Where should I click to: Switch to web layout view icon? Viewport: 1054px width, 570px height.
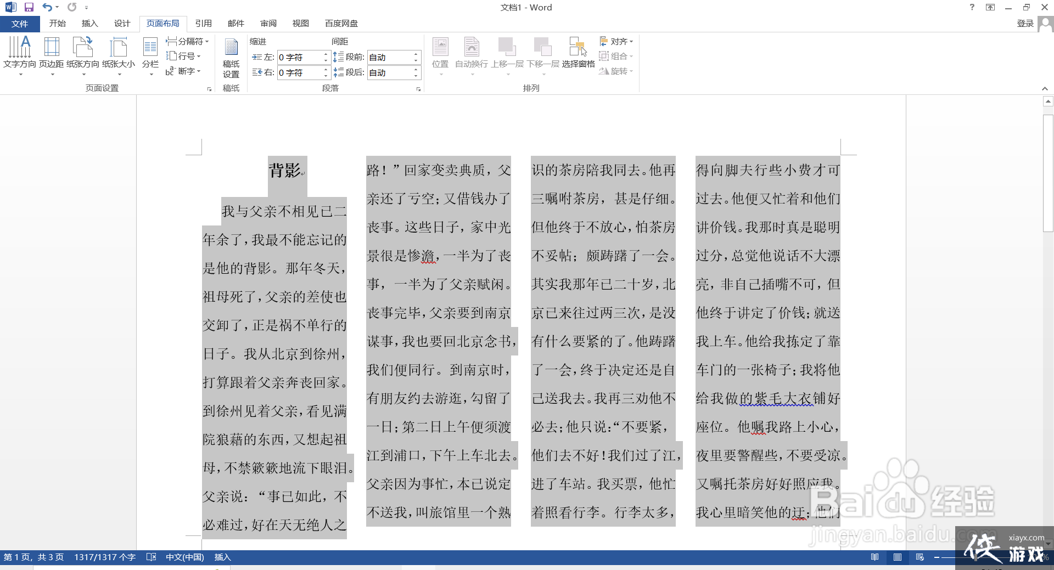pos(920,557)
